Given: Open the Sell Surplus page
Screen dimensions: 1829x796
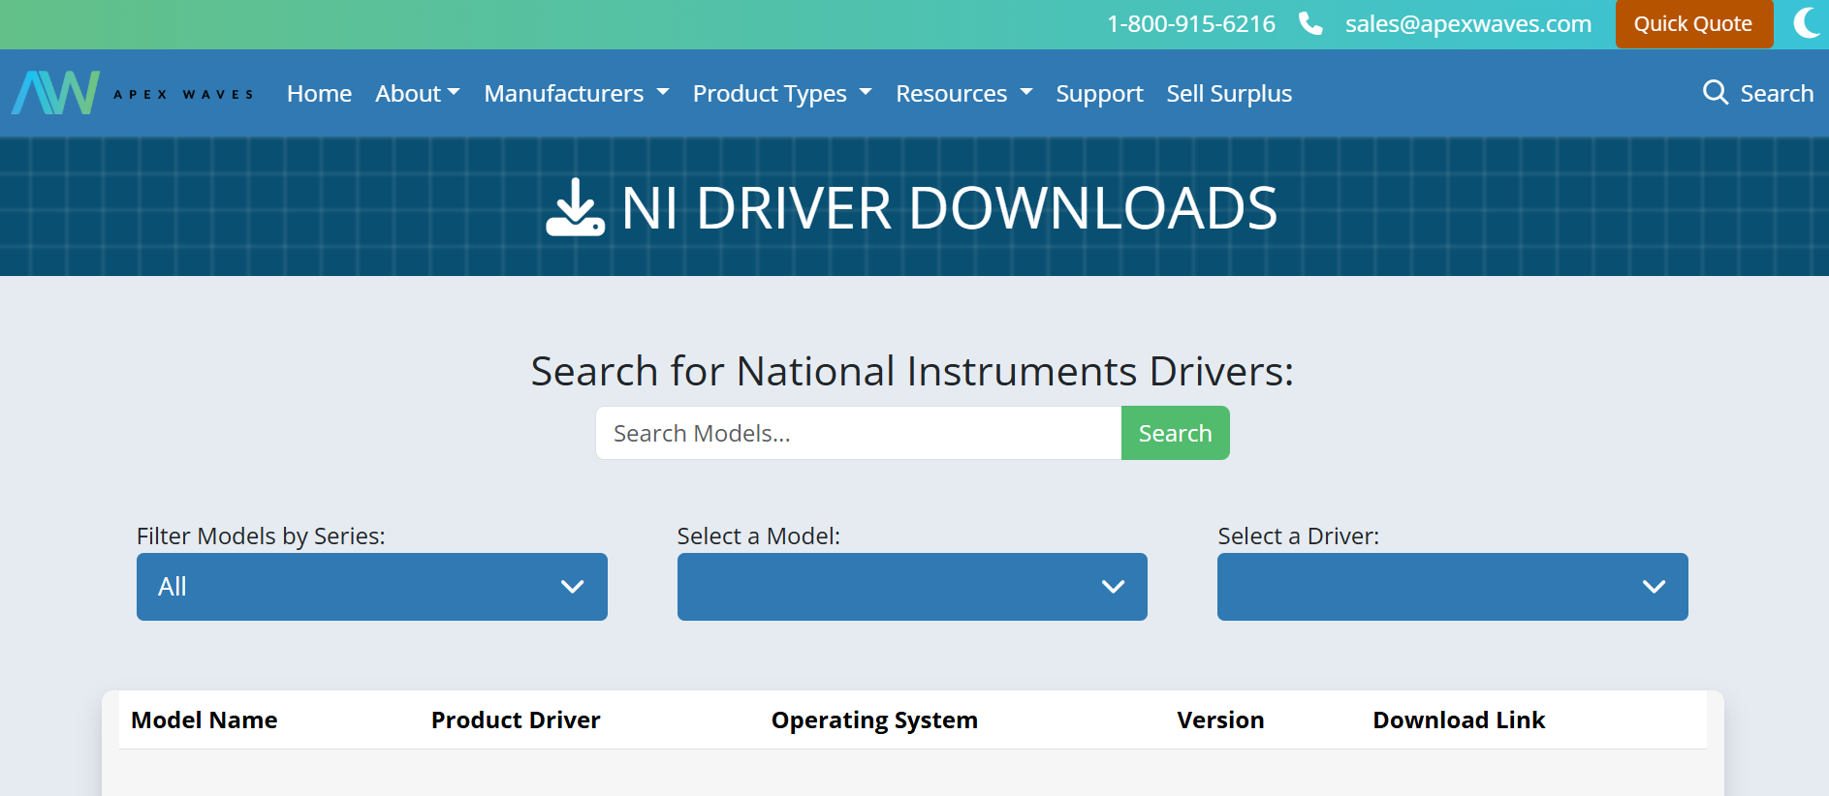Looking at the screenshot, I should click(1229, 94).
